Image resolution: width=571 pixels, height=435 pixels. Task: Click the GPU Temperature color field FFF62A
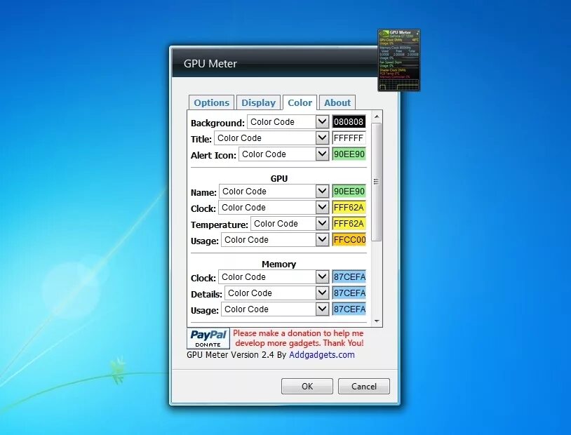349,223
